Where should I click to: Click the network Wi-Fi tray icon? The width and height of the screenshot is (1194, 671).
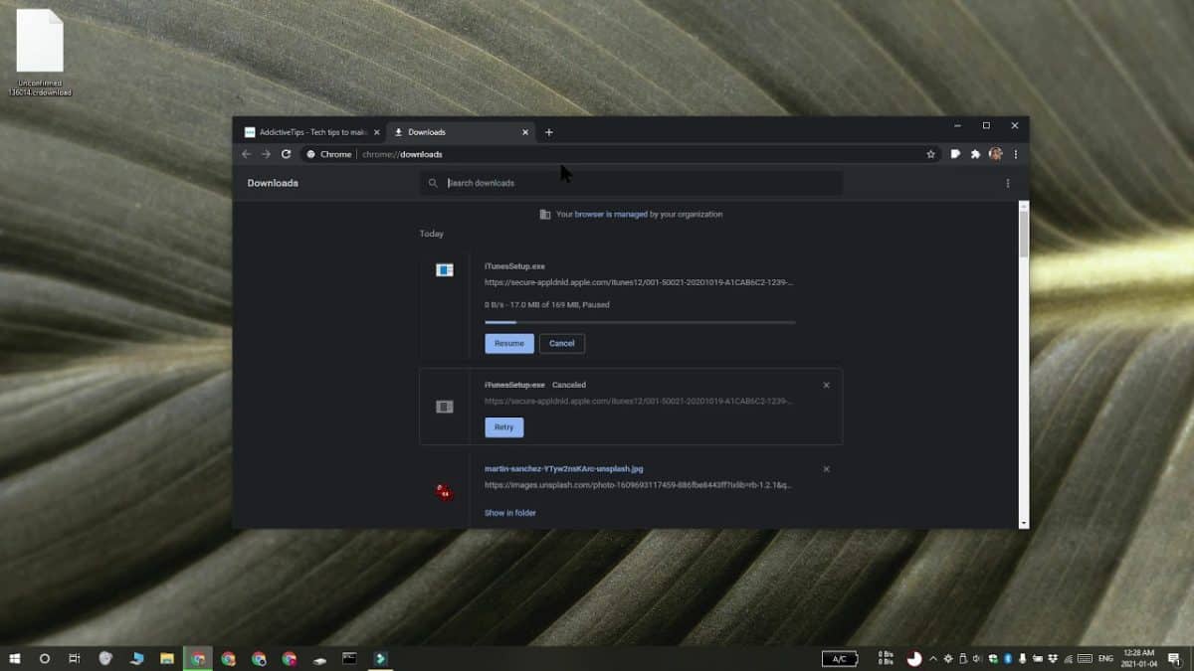(1067, 658)
